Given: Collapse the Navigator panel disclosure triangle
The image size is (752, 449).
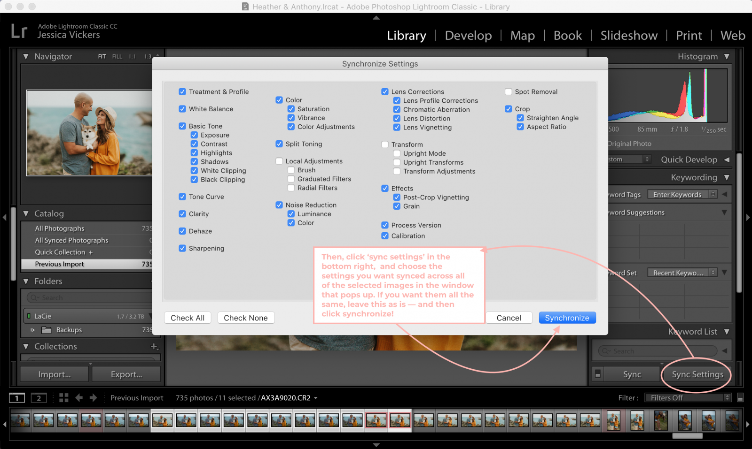Looking at the screenshot, I should (x=26, y=56).
